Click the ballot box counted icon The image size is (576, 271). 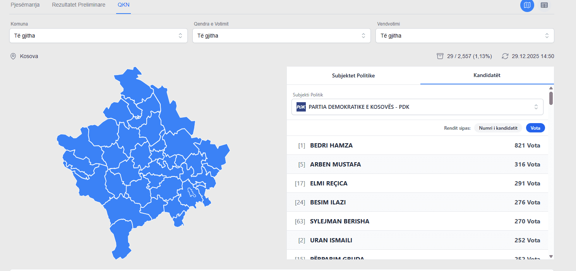[x=440, y=56]
